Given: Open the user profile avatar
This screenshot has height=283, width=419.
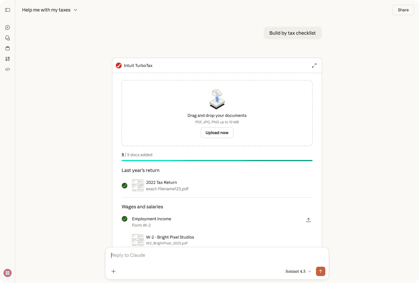Looking at the screenshot, I should click(x=8, y=273).
